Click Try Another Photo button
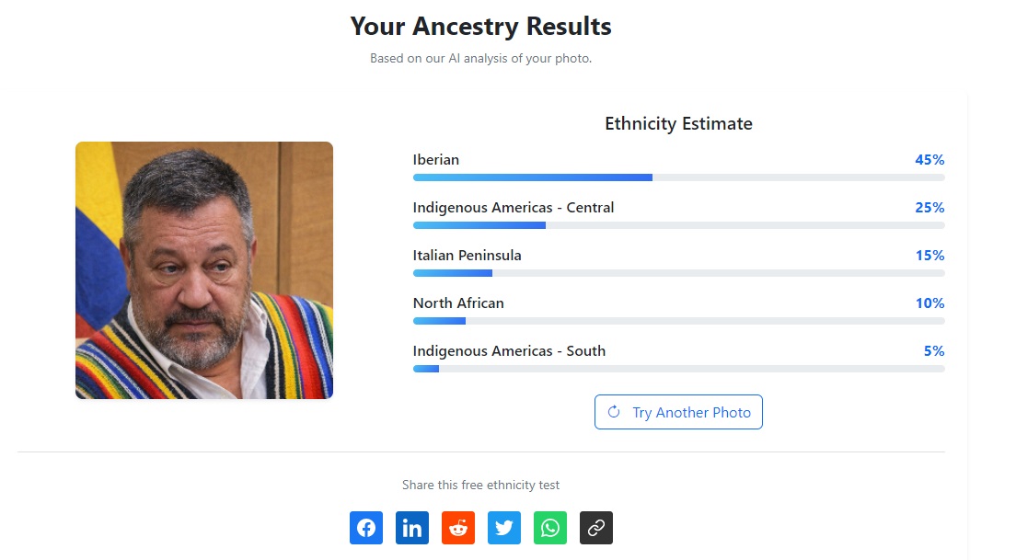 [x=678, y=412]
